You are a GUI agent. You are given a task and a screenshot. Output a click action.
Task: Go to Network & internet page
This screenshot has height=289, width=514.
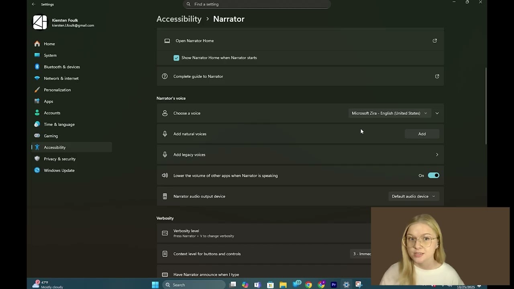click(x=61, y=78)
